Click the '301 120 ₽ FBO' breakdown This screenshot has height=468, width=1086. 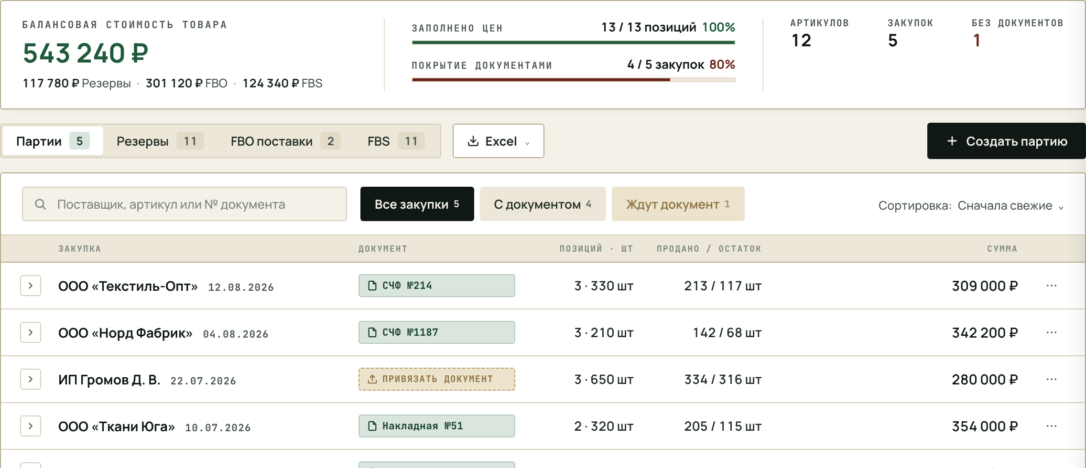[x=186, y=83]
